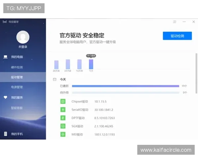Click the DPTF驱动 thermometer icon
This screenshot has height=158, width=198.
pos(63,118)
